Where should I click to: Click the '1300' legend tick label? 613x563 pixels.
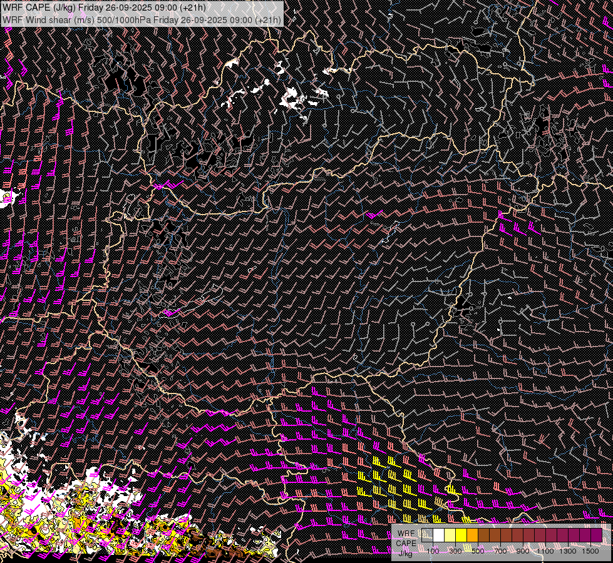568,551
